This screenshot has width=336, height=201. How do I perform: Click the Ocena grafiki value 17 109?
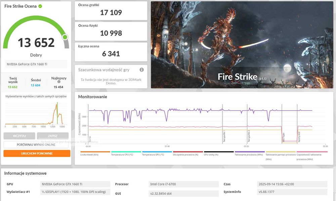pos(111,13)
